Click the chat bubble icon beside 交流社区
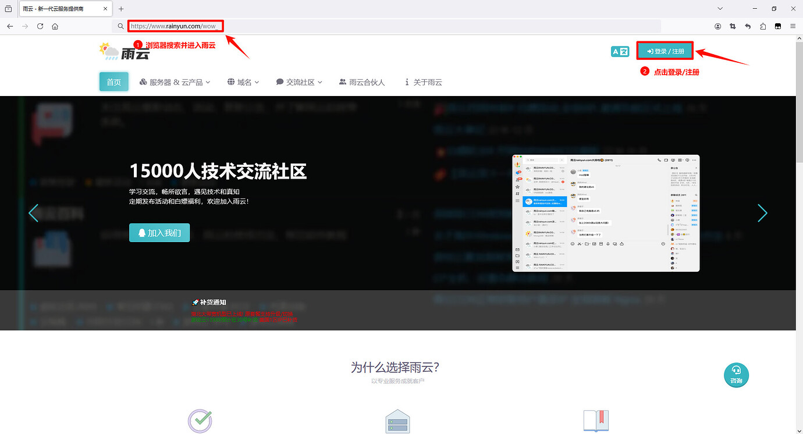The width and height of the screenshot is (803, 434). click(x=279, y=81)
